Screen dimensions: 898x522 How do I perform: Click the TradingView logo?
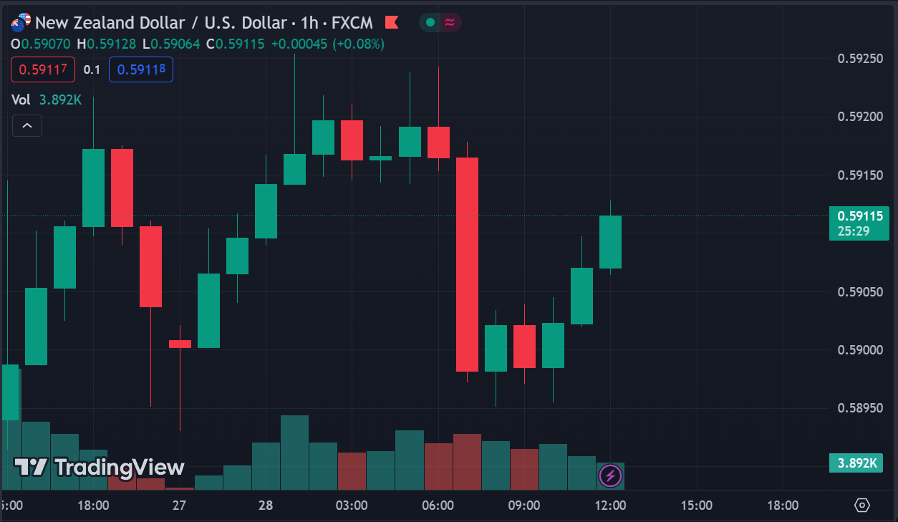coord(99,468)
